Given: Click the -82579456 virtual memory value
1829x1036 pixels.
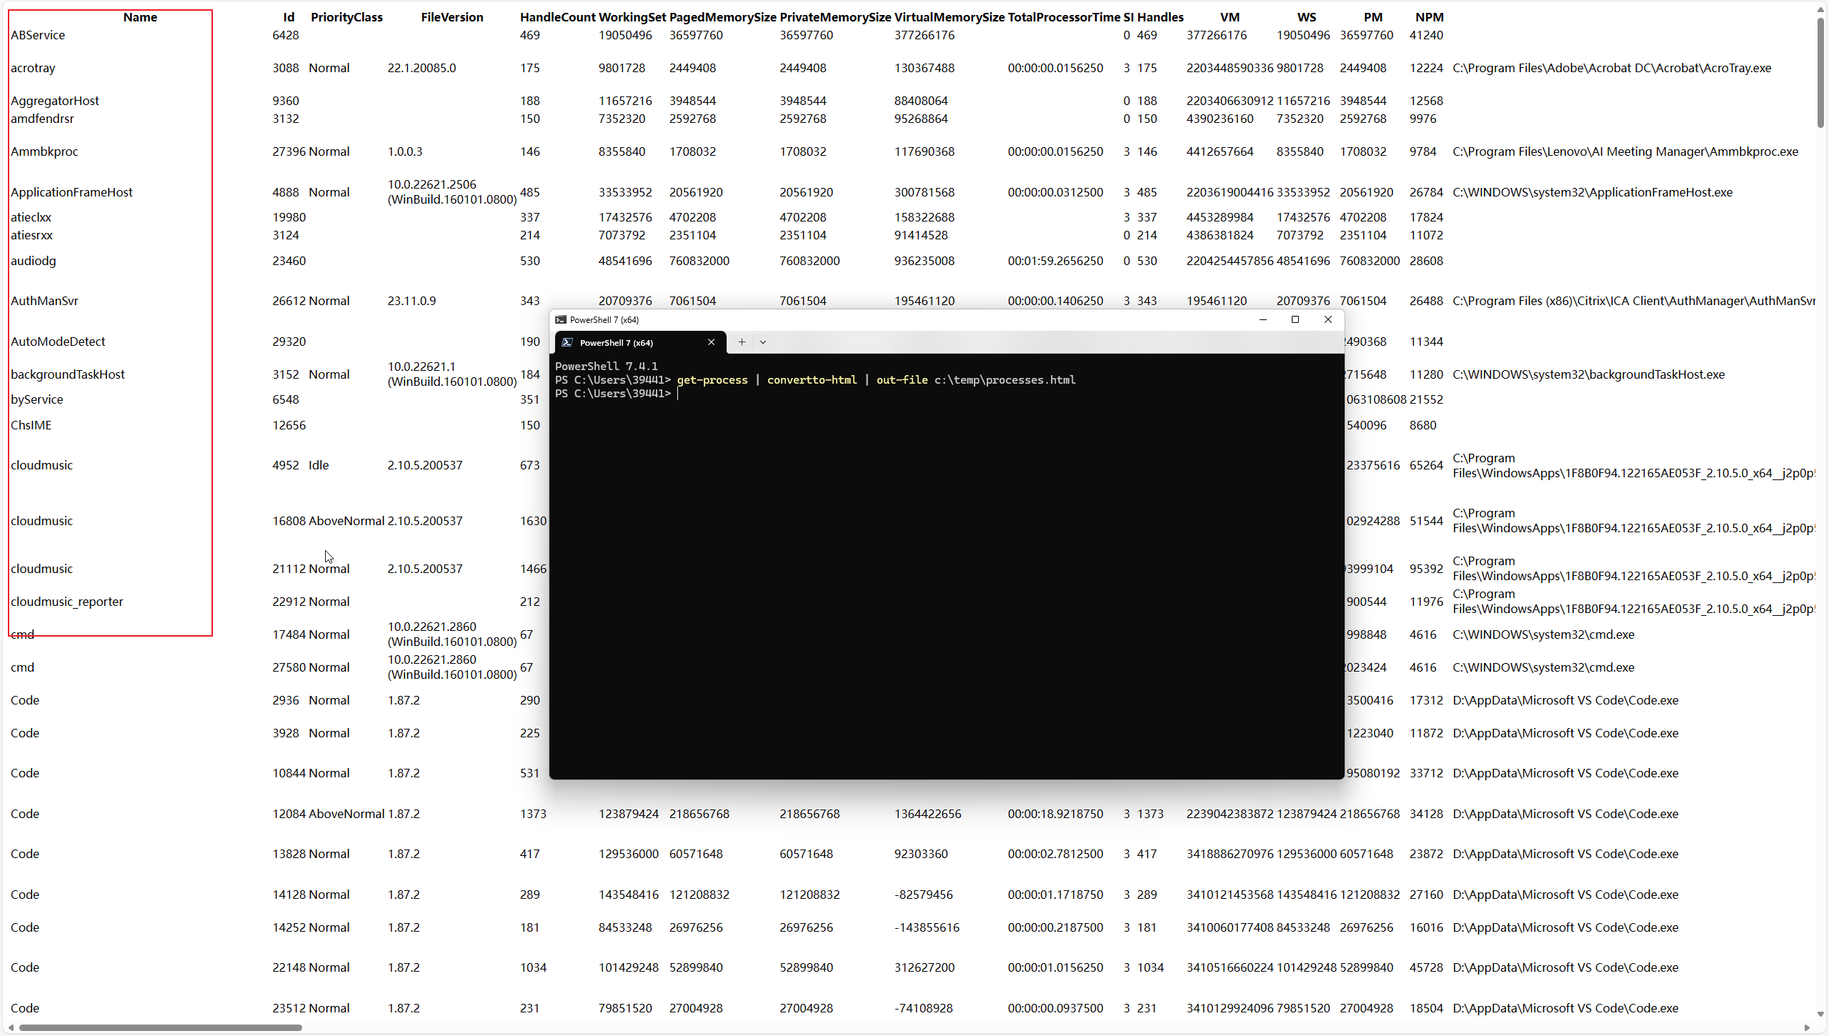Looking at the screenshot, I should pos(923,895).
